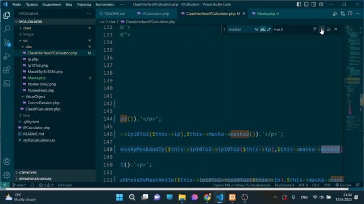Viewport: 364px width, 204px height.
Task: Click the maska2 search input field
Action: pyautogui.click(x=240, y=29)
